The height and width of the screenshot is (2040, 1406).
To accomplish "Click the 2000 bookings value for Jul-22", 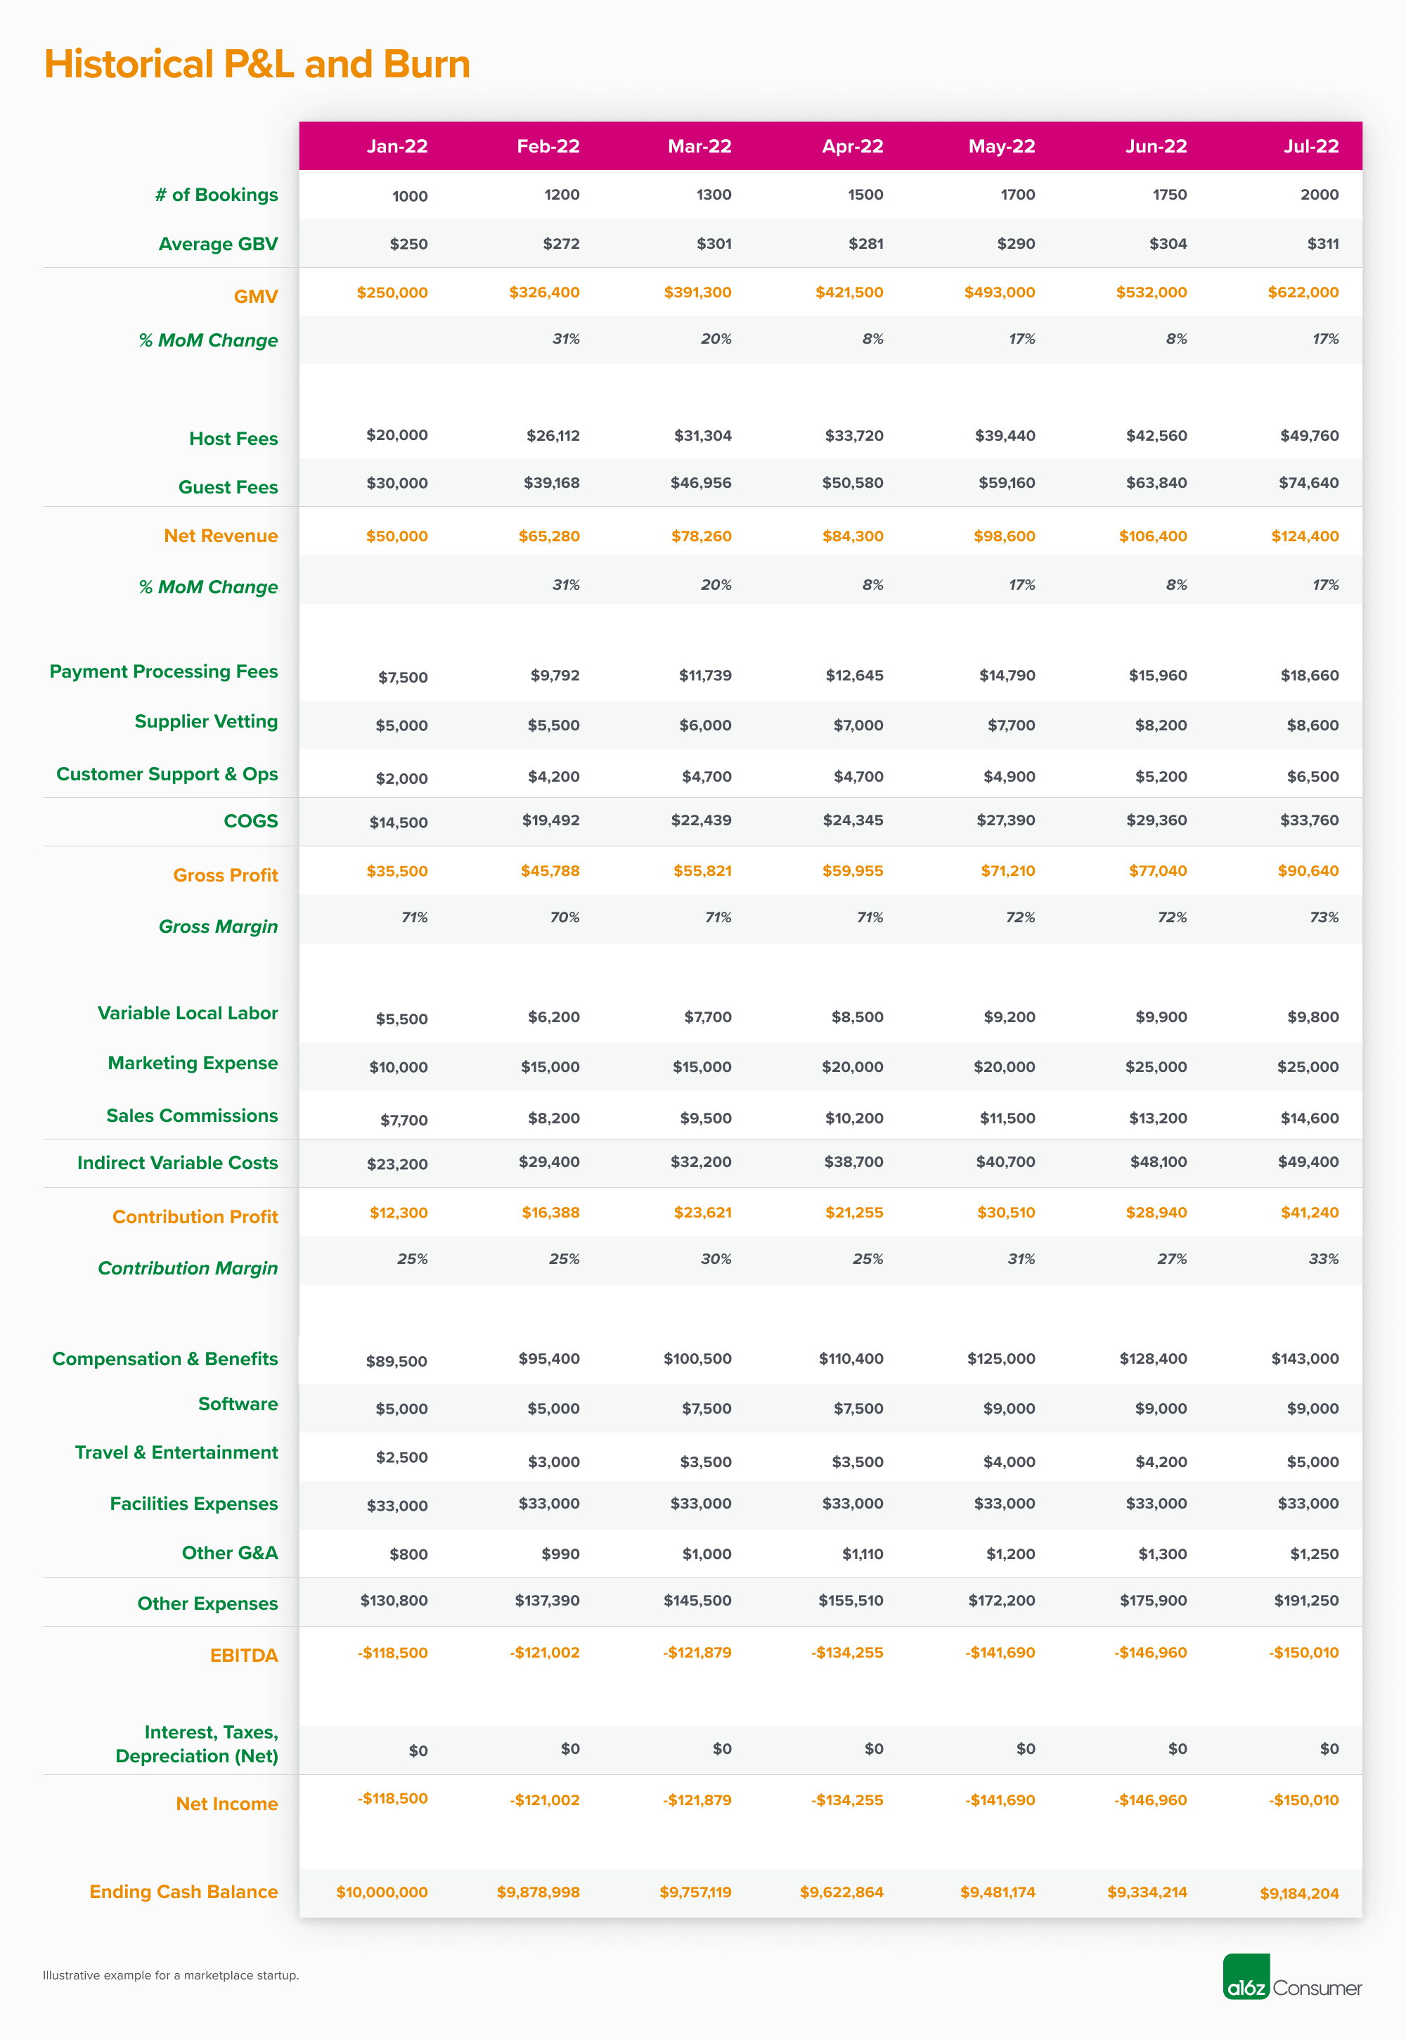I will [1320, 195].
